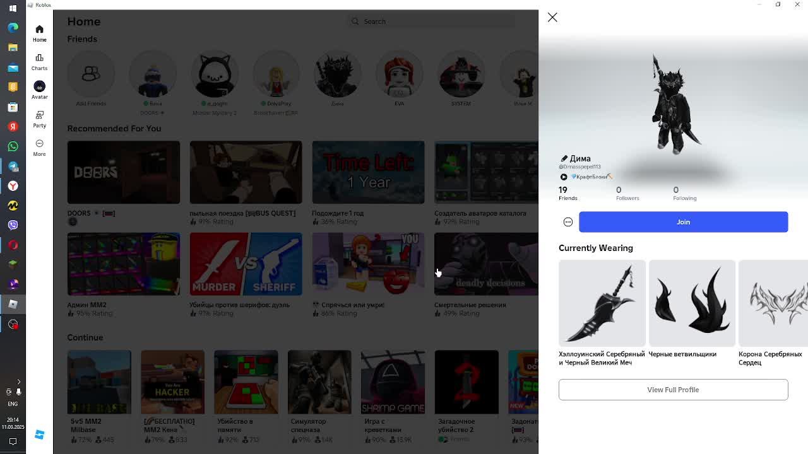
Task: Open the Корона Серебряных Сердец item
Action: 773,303
